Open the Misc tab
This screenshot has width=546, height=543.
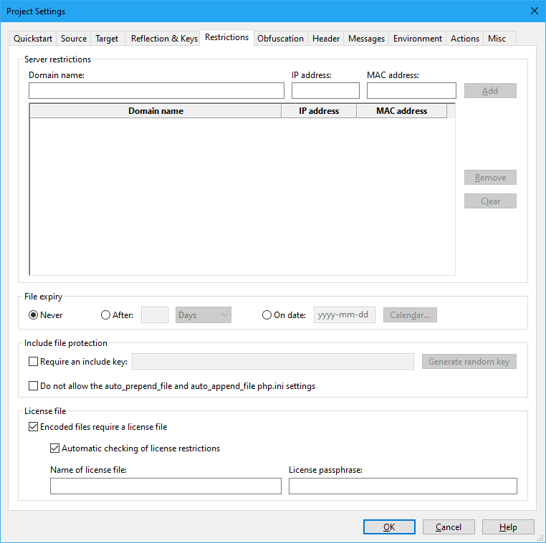coord(497,39)
